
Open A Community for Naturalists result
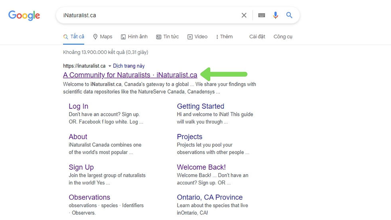coord(130,75)
